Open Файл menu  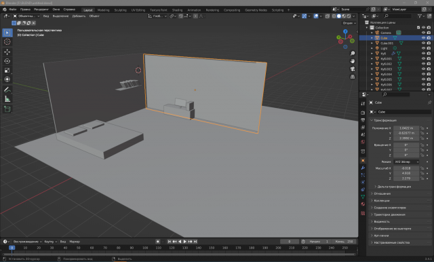click(x=12, y=10)
